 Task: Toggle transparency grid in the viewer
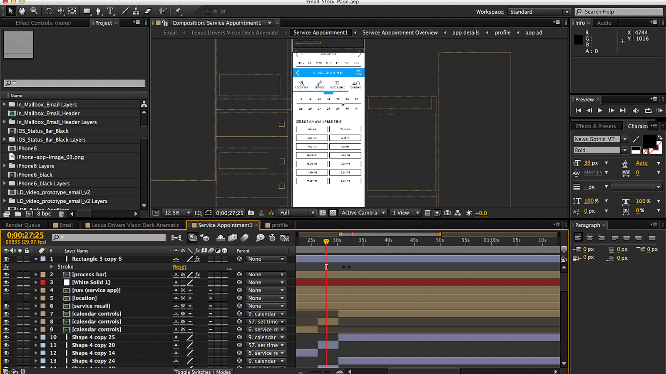(333, 213)
